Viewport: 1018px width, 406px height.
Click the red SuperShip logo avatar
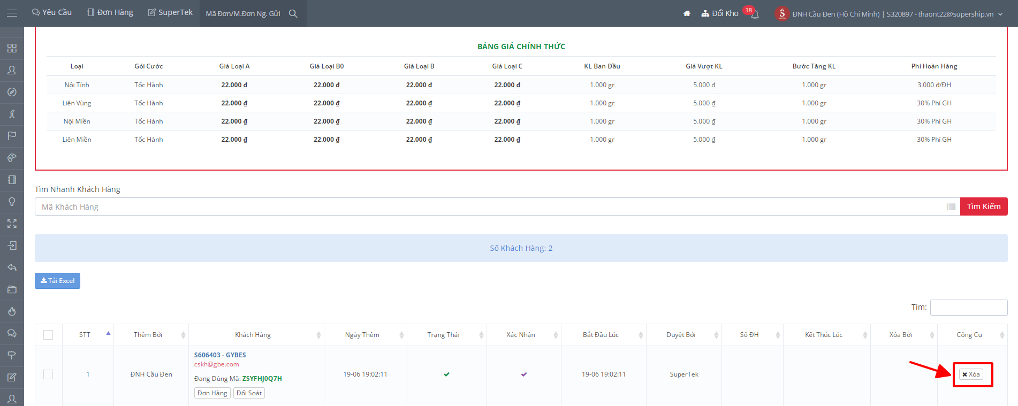click(782, 13)
